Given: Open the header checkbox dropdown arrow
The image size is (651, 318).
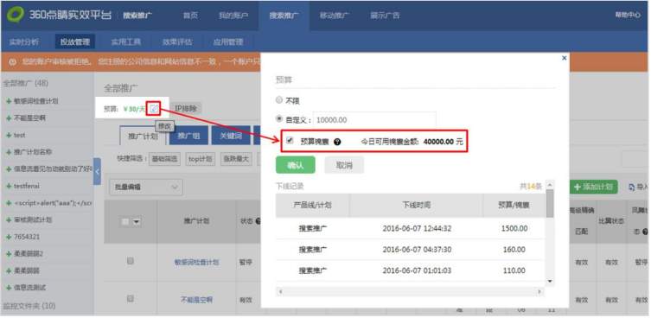Looking at the screenshot, I should [137, 222].
